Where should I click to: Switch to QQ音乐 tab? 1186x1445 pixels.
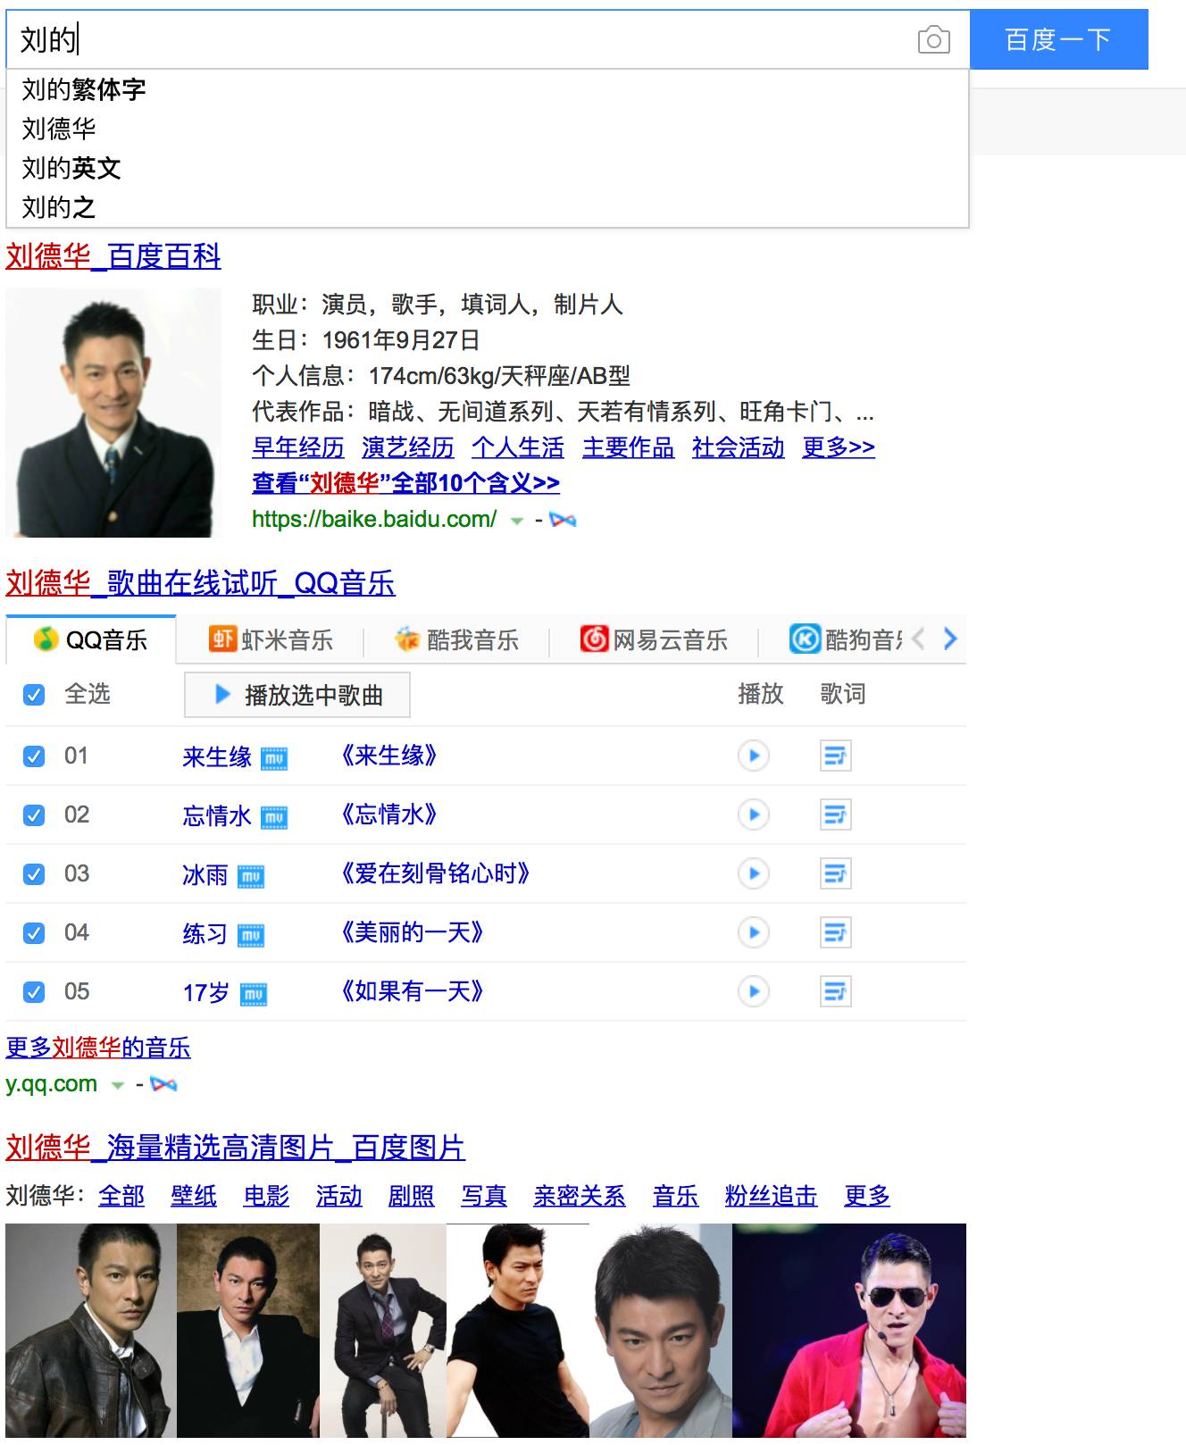pyautogui.click(x=90, y=639)
